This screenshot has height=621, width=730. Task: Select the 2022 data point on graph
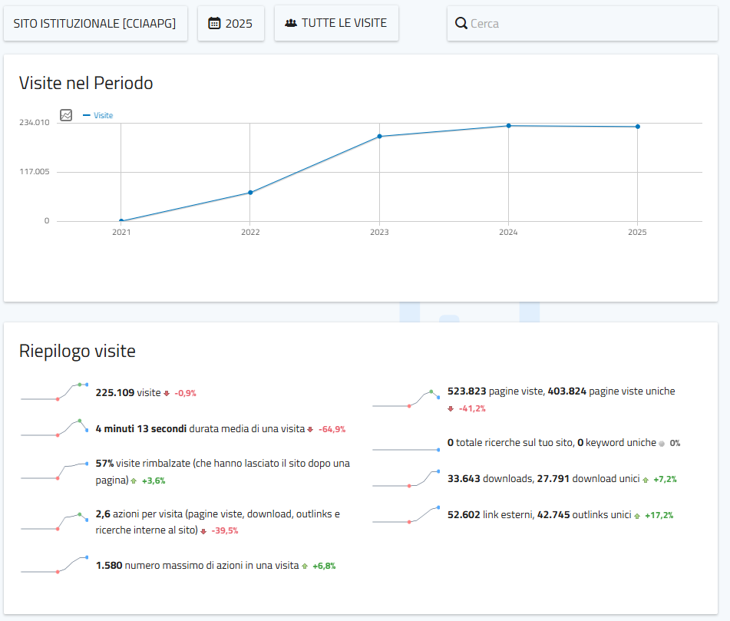(250, 193)
